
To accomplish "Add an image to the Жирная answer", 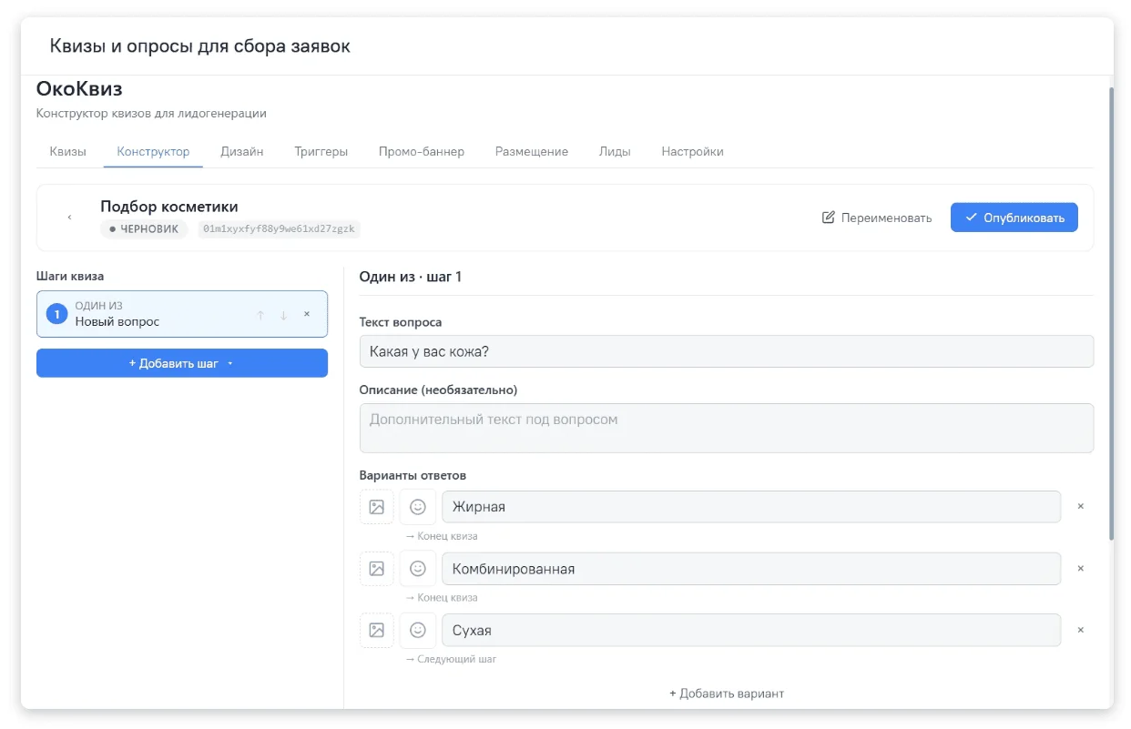I will pos(377,507).
